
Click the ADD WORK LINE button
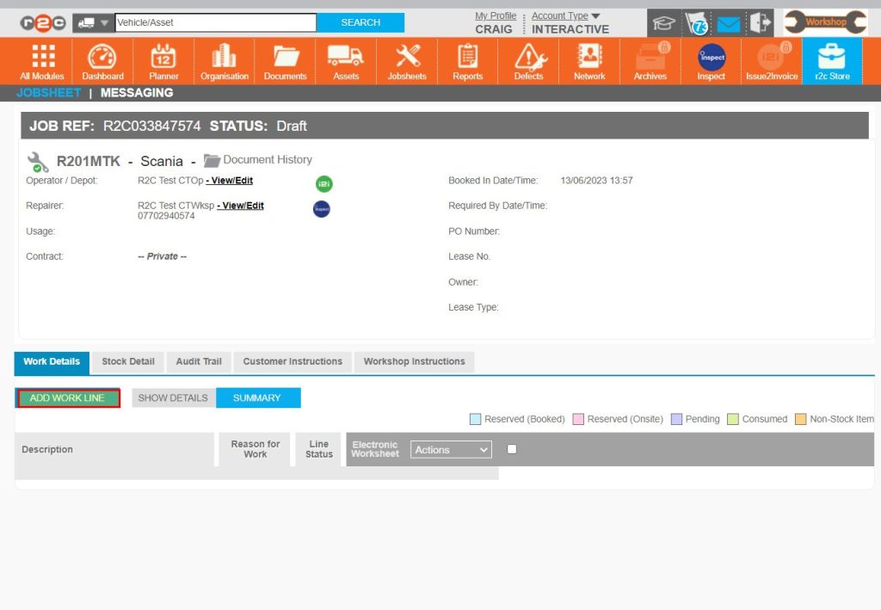[x=67, y=397]
